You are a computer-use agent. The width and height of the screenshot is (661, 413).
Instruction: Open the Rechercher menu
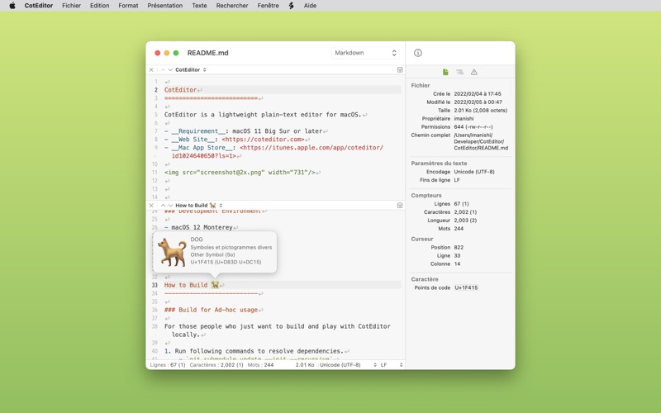coord(232,6)
